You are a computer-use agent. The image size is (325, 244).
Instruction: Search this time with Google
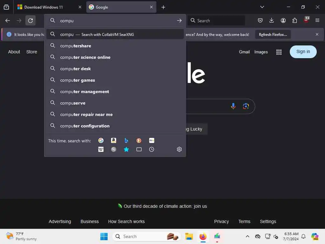point(101,140)
